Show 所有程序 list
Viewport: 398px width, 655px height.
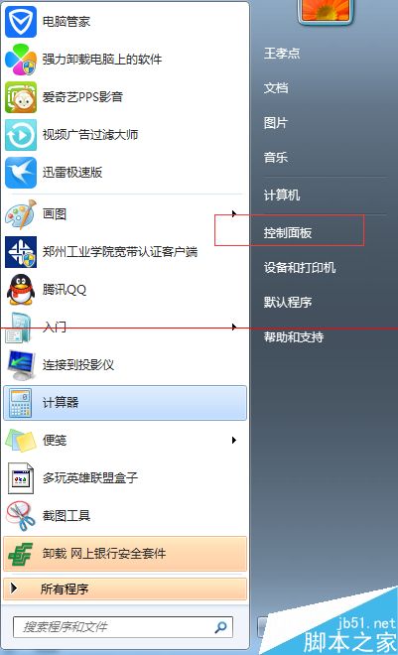tap(125, 589)
